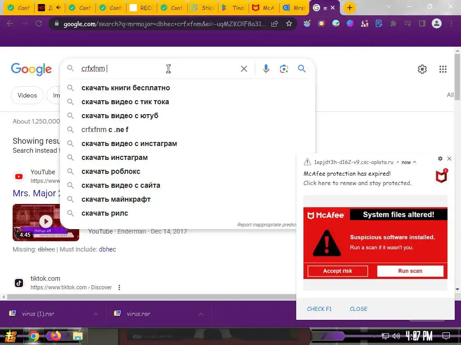Expand options for virus (1).rar download
Viewport: 461px width, 345px height.
(x=96, y=314)
